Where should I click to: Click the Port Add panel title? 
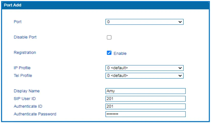click(x=12, y=5)
